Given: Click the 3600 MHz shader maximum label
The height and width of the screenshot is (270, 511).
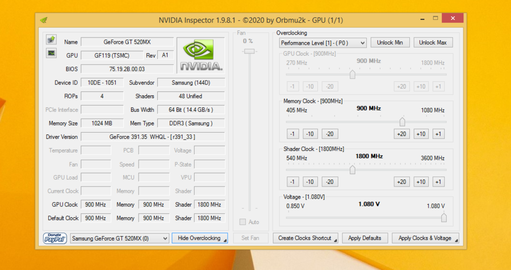Looking at the screenshot, I should tap(433, 158).
